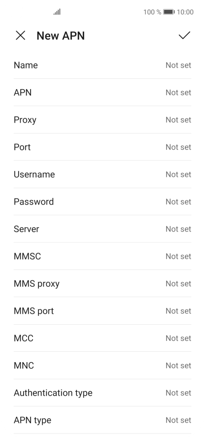Open the Server setting
The height and width of the screenshot is (438, 205).
[x=102, y=229]
